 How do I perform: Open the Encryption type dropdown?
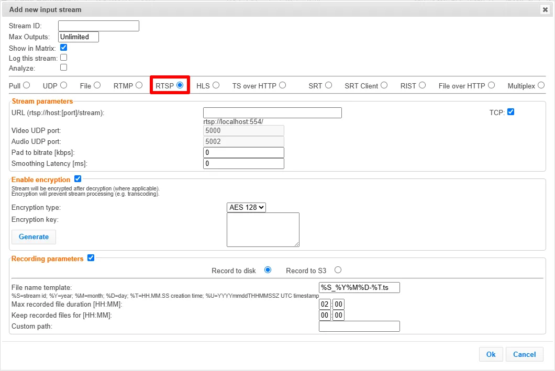(247, 207)
